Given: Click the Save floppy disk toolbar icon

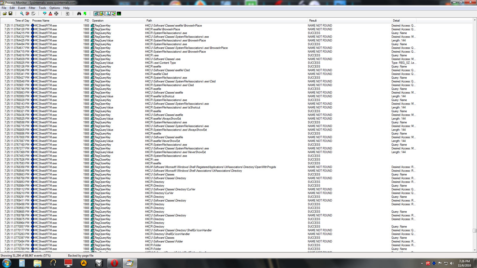Looking at the screenshot, I should (x=10, y=14).
